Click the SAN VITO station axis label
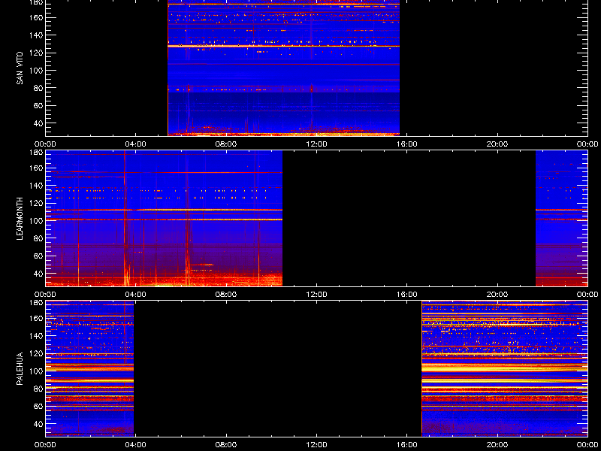601x451 pixels. [20, 68]
